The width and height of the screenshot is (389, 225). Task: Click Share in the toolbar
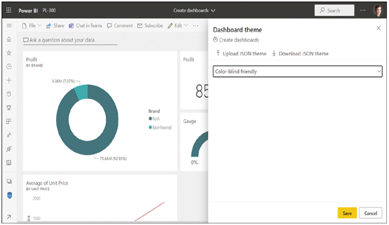click(x=55, y=26)
